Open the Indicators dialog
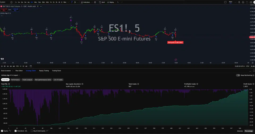255x134 pixels. (85, 2)
